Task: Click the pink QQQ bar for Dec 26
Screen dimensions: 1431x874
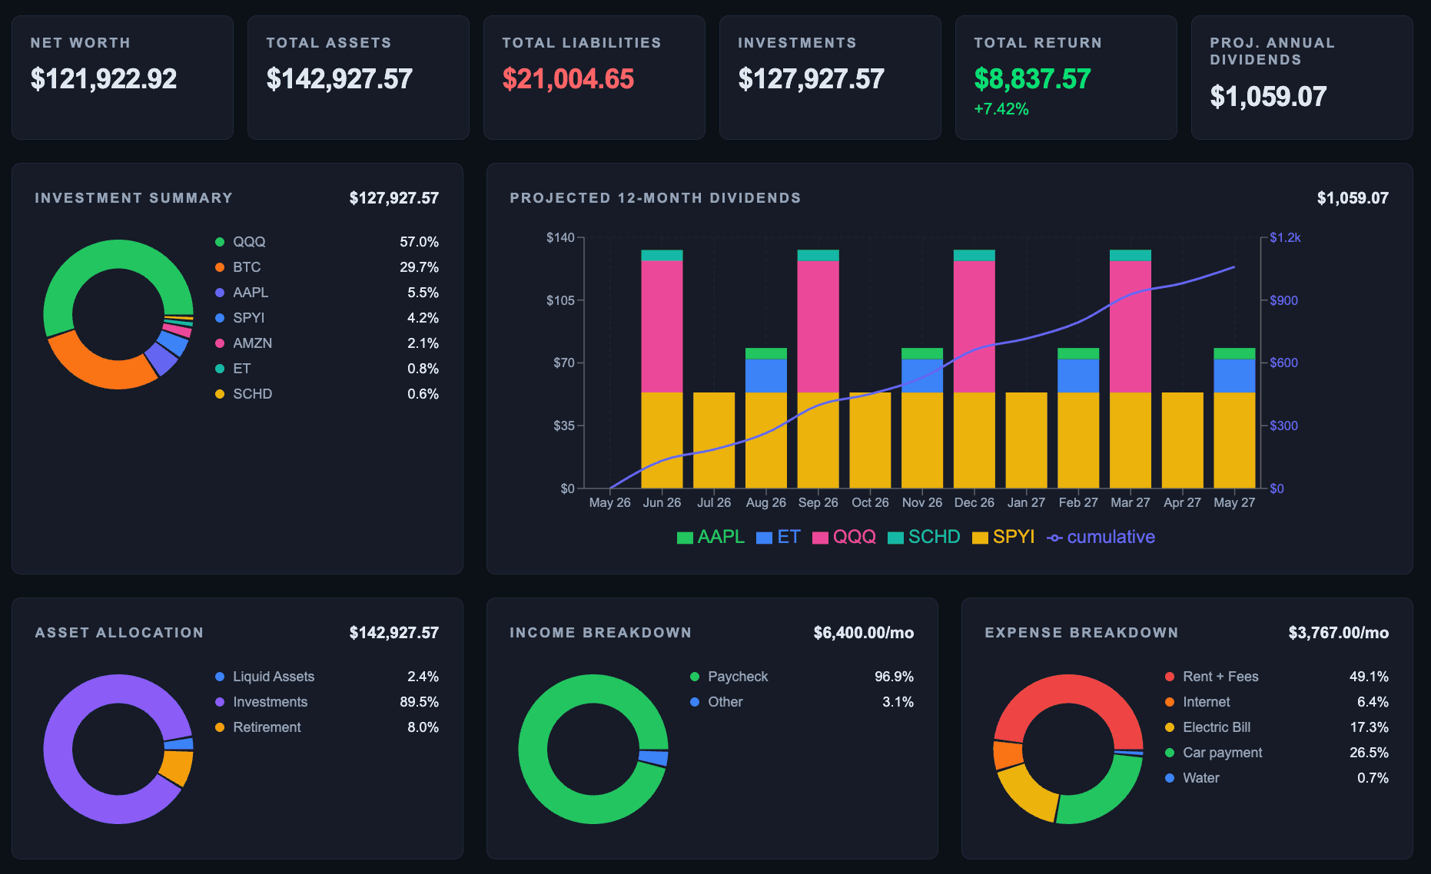Action: [974, 326]
